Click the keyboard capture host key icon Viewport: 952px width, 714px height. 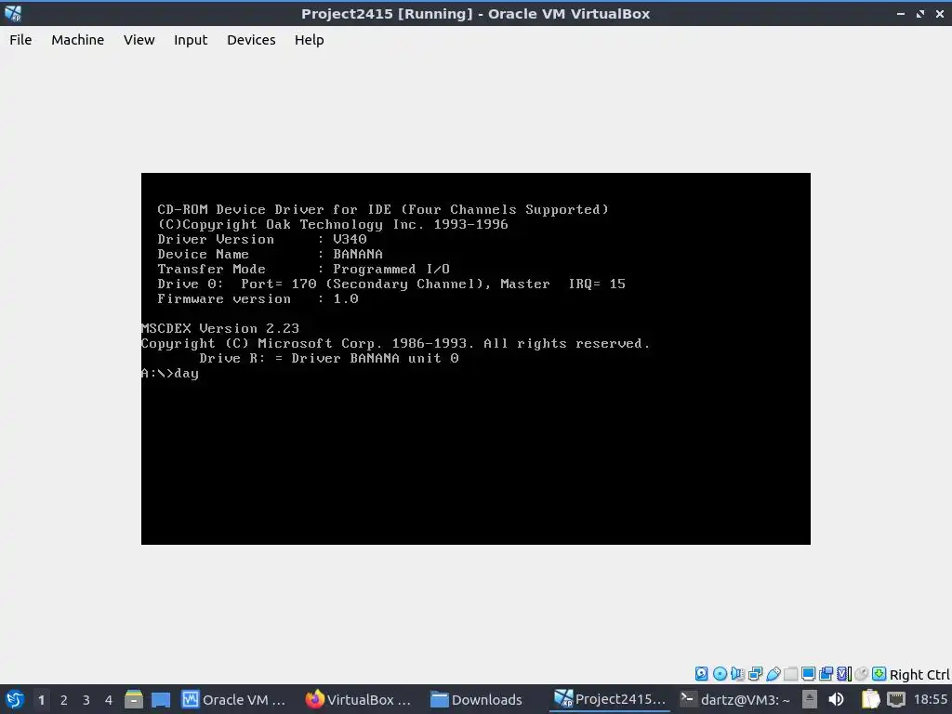point(879,673)
